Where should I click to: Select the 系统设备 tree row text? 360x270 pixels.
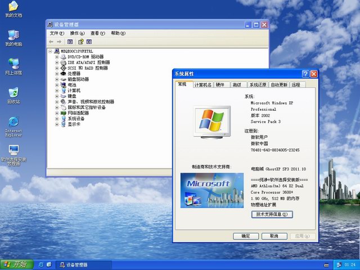tap(76, 119)
